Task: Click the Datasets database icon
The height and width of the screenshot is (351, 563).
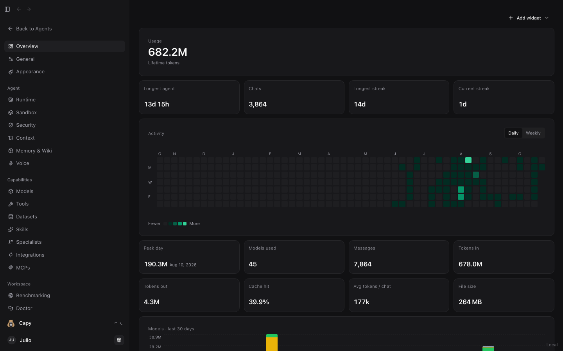Action: point(11,217)
